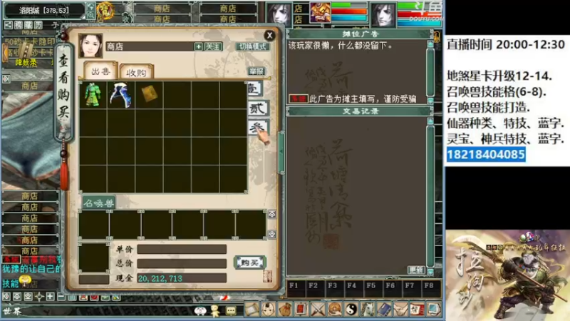Select the crossed swords attack icon
The height and width of the screenshot is (321, 570).
[x=318, y=310]
